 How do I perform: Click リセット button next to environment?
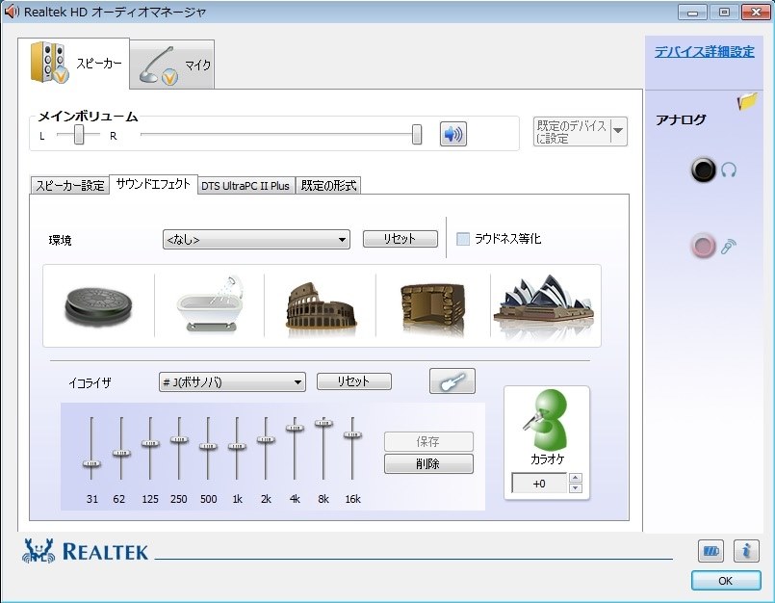400,239
